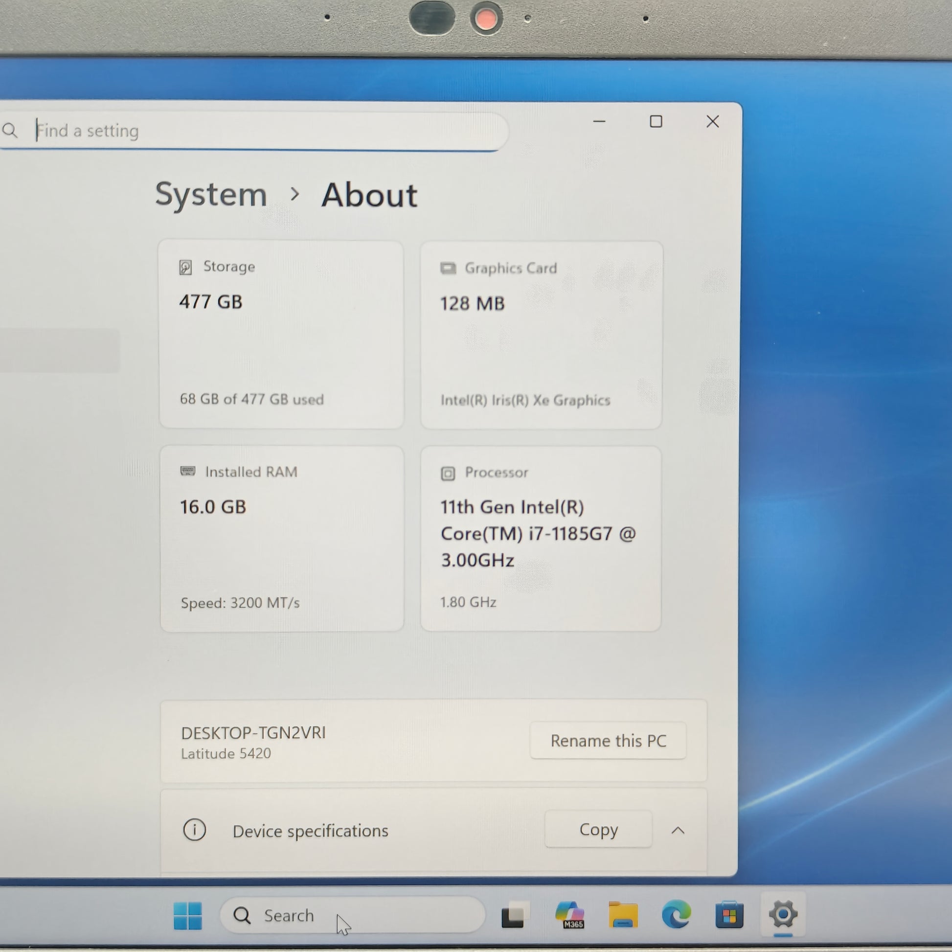Go back to System breadcrumb
This screenshot has height=952, width=952.
pyautogui.click(x=211, y=195)
